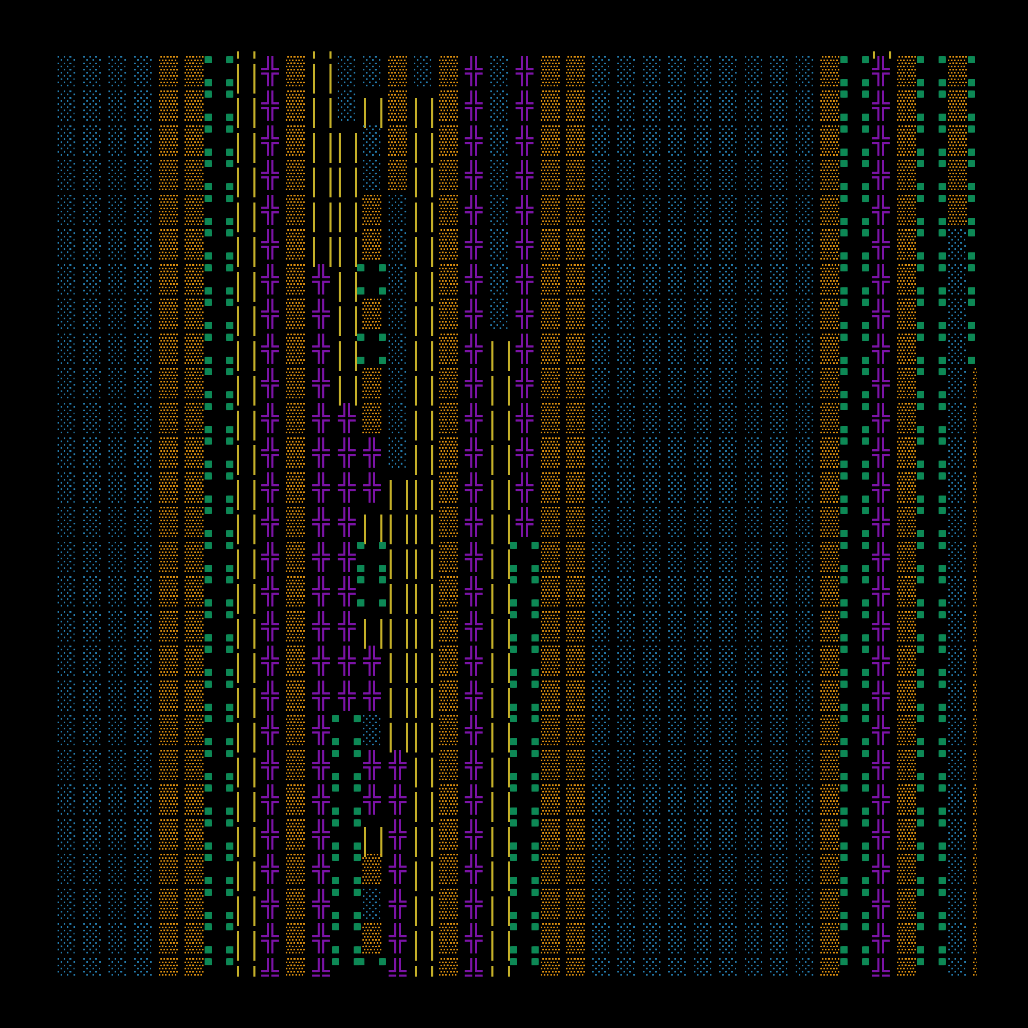Click the blue dotted tile in the bottom-left corner
This screenshot has height=1028, width=1028.
[x=66, y=967]
